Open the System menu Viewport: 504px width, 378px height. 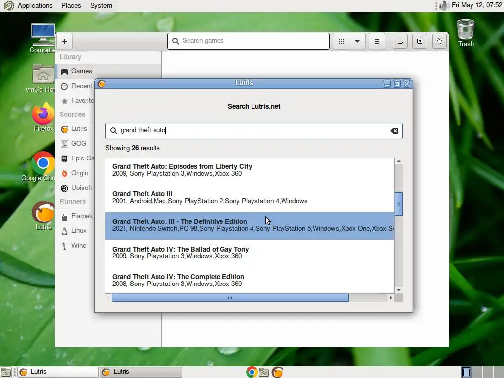[x=101, y=6]
